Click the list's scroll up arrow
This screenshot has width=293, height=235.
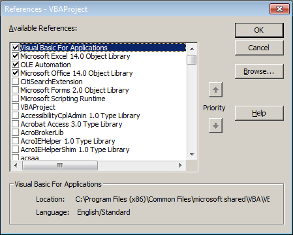pyautogui.click(x=192, y=49)
